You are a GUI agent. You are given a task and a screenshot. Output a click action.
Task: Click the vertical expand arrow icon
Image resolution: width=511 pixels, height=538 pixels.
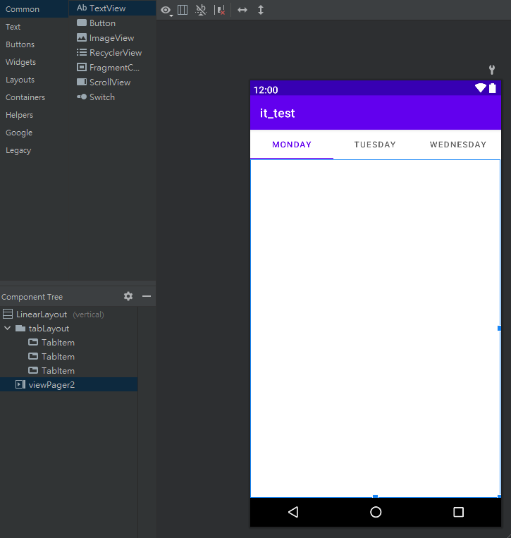(x=261, y=10)
